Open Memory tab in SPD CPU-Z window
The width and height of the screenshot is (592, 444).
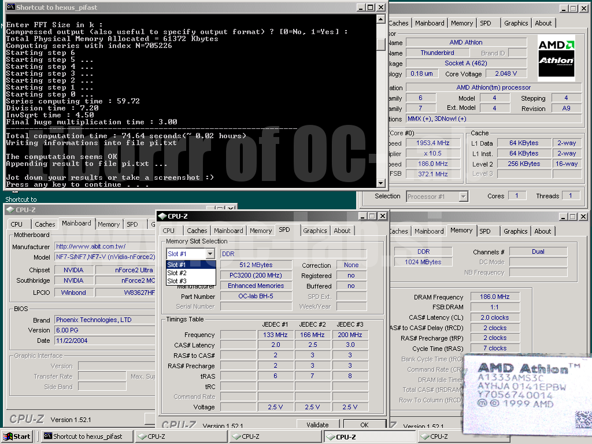tap(261, 231)
